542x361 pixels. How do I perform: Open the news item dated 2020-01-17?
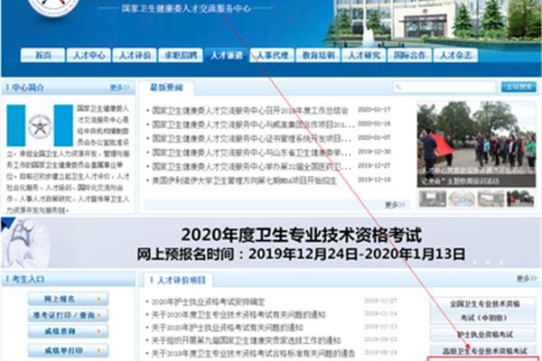[249, 110]
